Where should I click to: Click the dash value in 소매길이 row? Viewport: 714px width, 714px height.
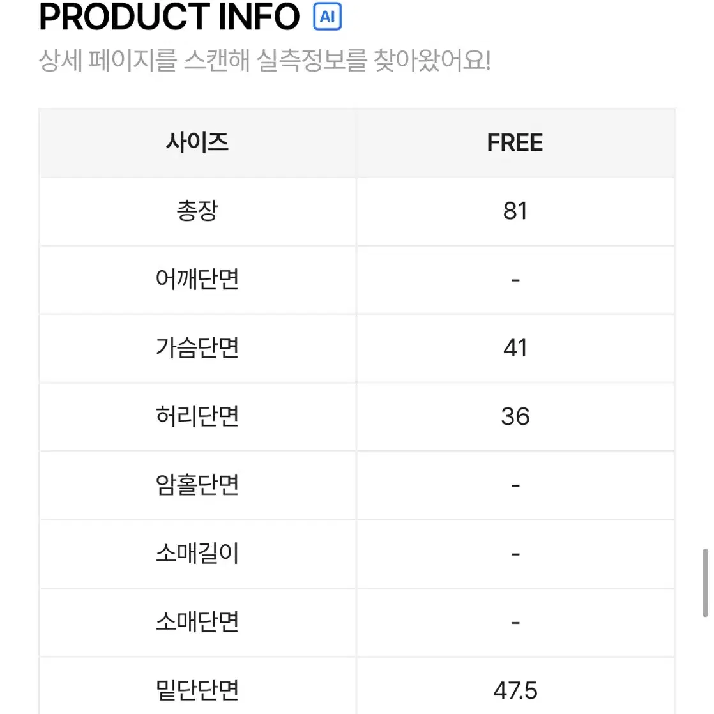point(515,554)
